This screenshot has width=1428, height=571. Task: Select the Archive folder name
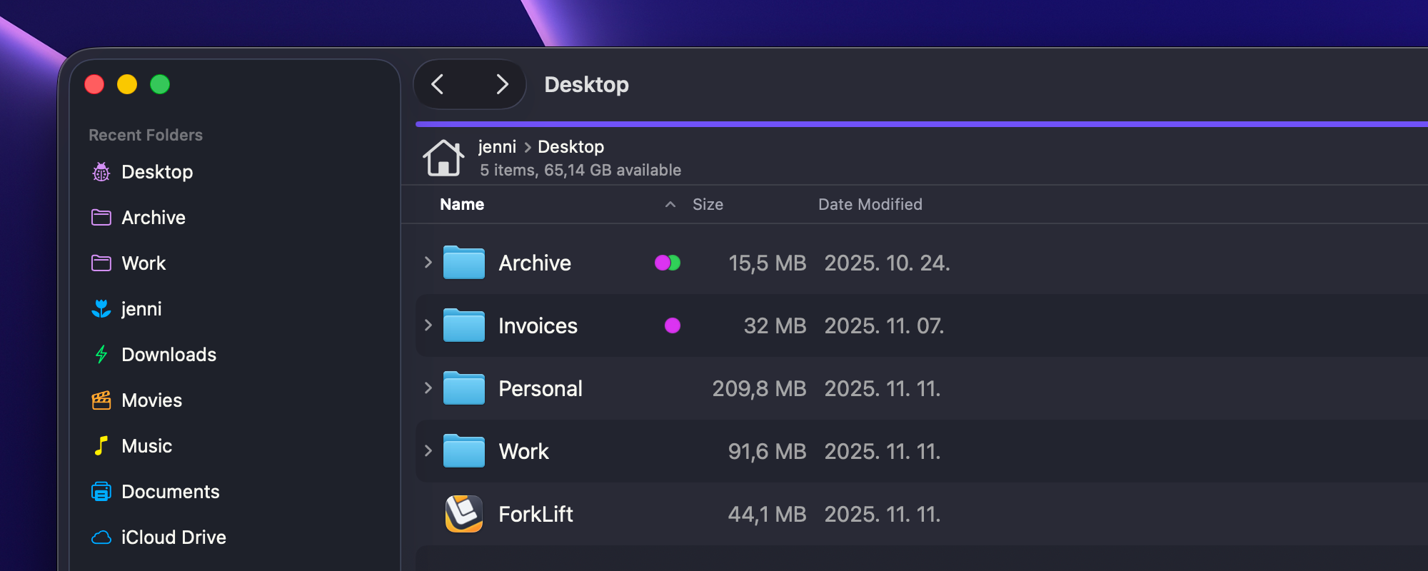535,263
